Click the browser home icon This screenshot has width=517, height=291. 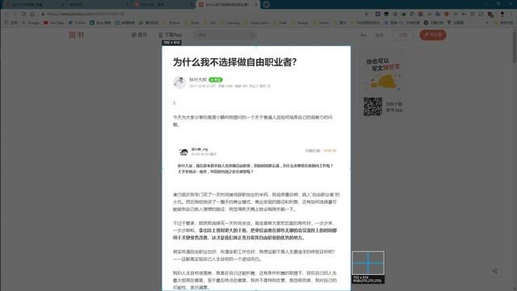[32, 15]
